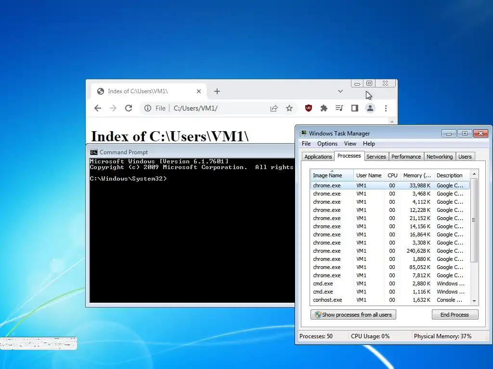Sort processes by Memory column
Screen dimensions: 493x369
[x=417, y=175]
